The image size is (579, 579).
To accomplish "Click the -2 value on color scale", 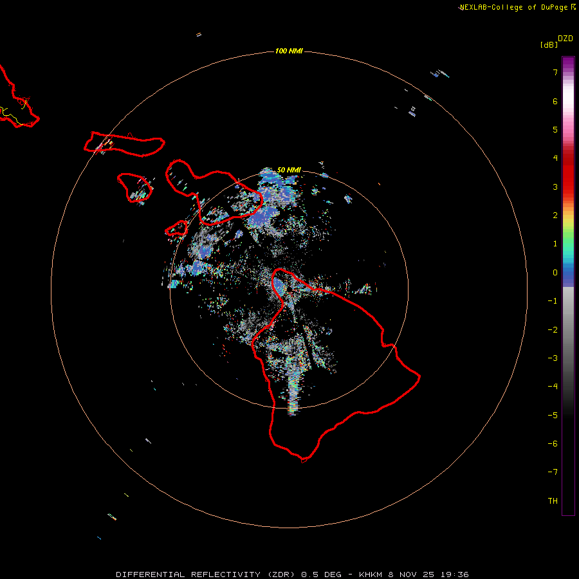I will pos(553,330).
